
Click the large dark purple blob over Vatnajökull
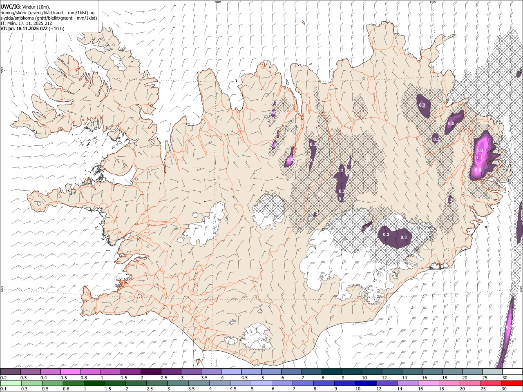pos(394,237)
